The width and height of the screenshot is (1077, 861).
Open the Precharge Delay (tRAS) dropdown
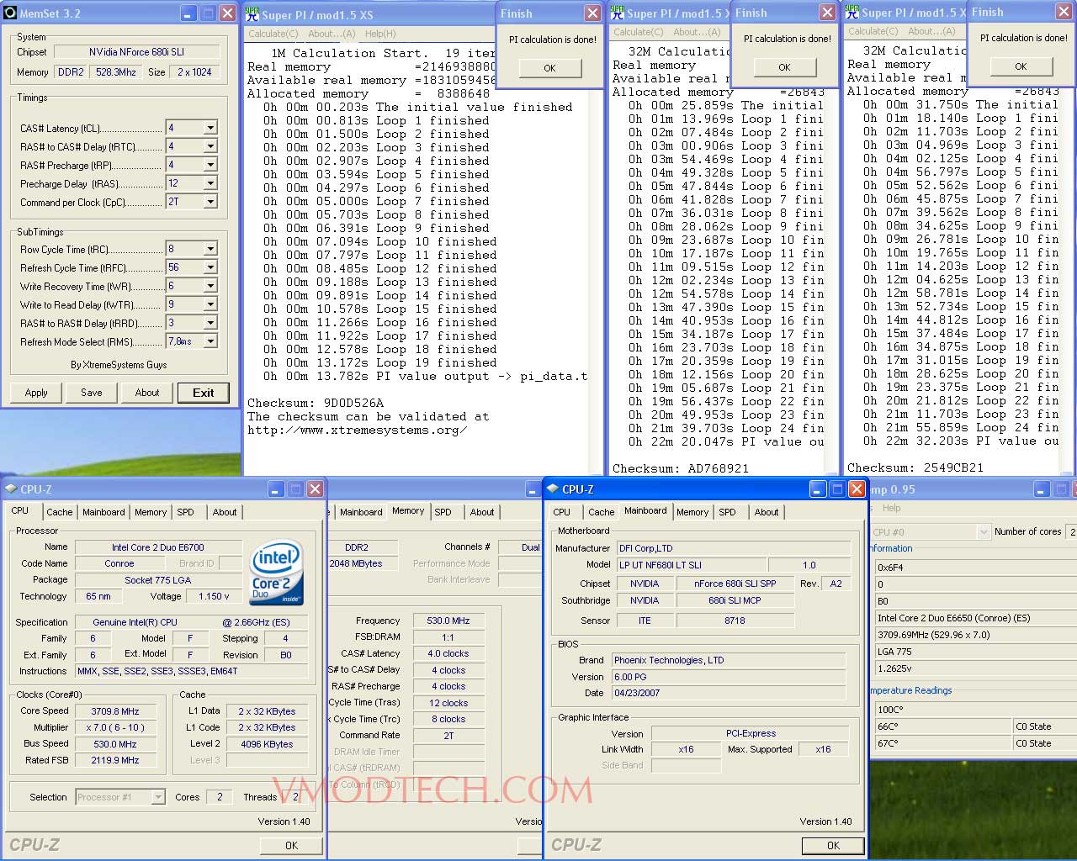[210, 183]
